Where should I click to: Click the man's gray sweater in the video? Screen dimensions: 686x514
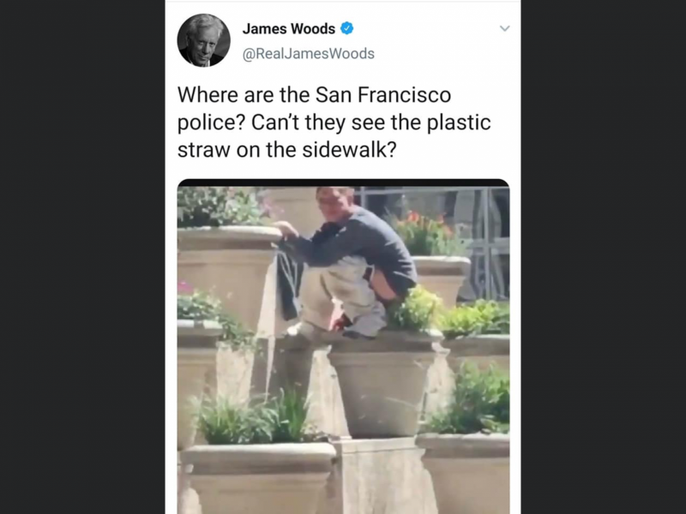[357, 245]
